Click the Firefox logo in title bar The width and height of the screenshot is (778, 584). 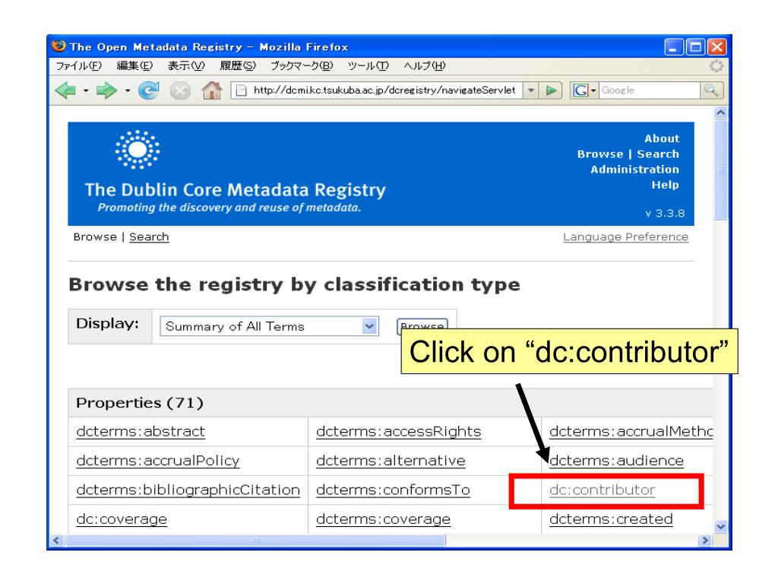(59, 46)
